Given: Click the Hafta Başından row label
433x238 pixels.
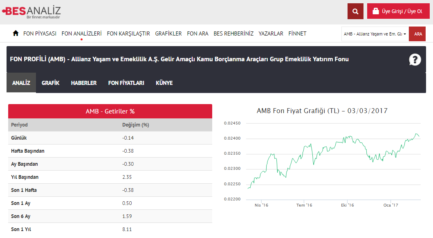Looking at the screenshot, I should (28, 151).
